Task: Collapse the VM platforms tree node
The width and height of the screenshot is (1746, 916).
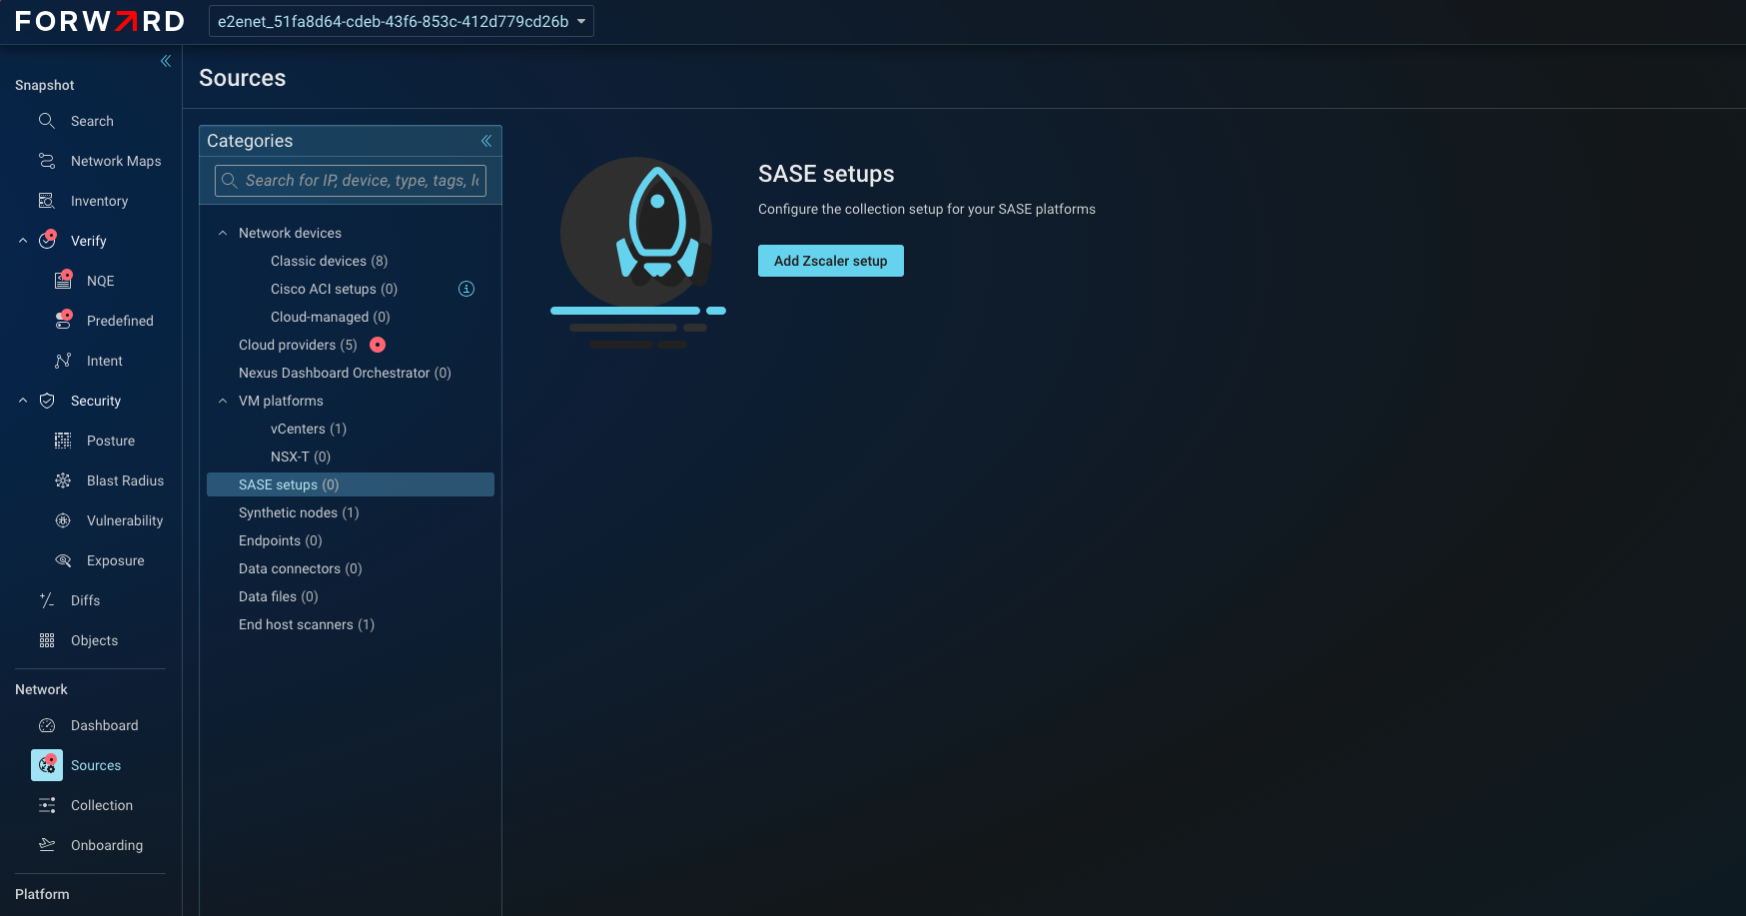Action: coord(223,401)
